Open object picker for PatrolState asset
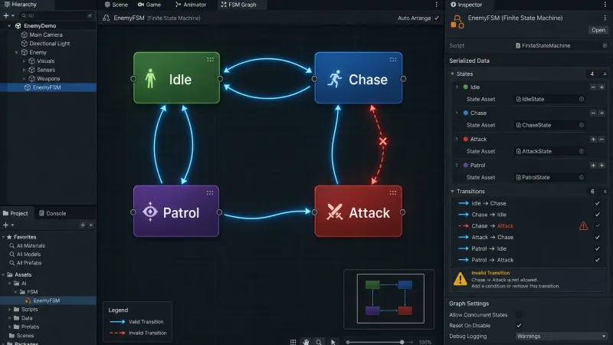Screen dimensions: 613x345 (582, 178)
